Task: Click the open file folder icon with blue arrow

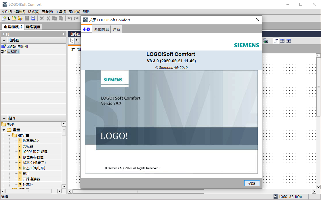Action: (x=20, y=18)
